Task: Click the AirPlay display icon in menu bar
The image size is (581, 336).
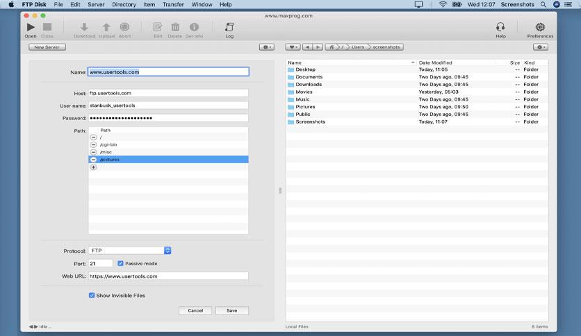Action: [x=418, y=4]
